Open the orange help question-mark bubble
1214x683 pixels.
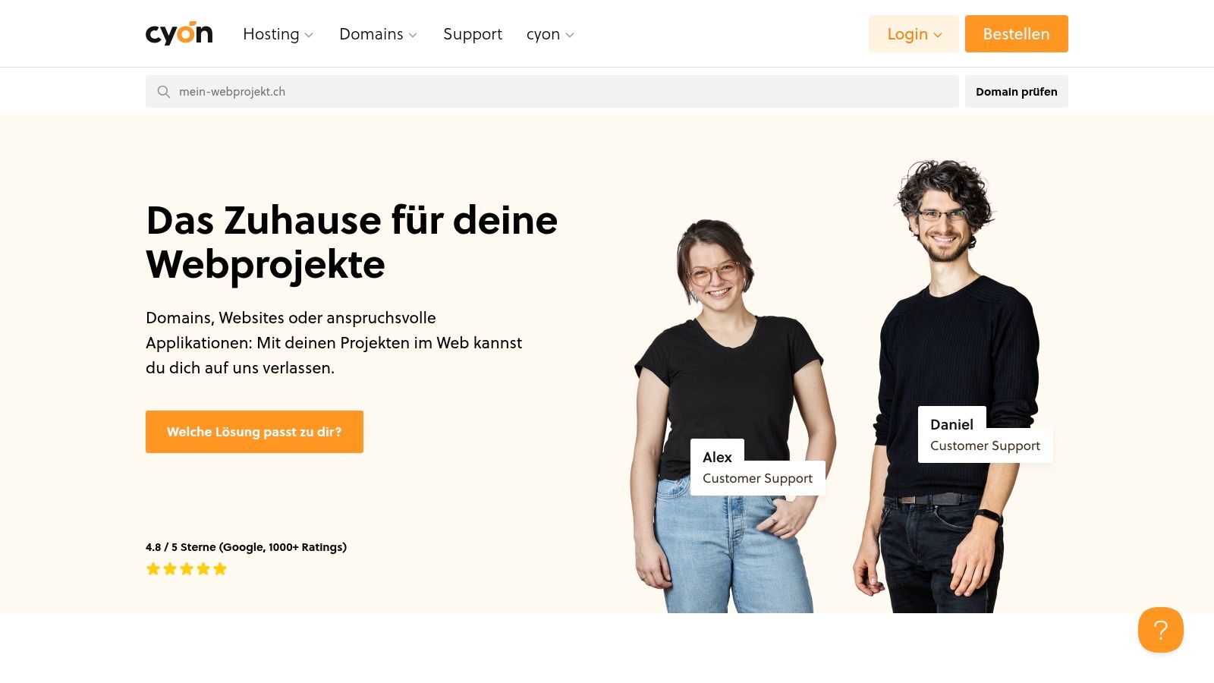[x=1160, y=630]
